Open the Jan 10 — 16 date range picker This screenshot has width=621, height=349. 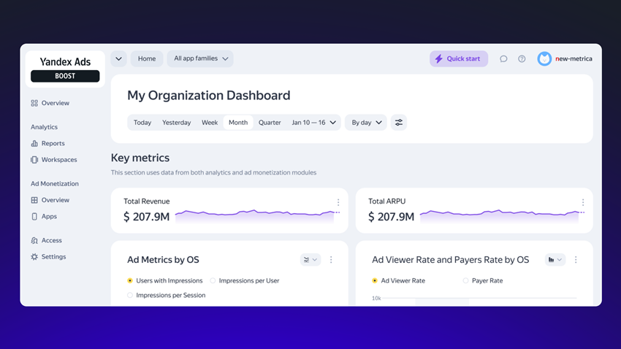[314, 123]
